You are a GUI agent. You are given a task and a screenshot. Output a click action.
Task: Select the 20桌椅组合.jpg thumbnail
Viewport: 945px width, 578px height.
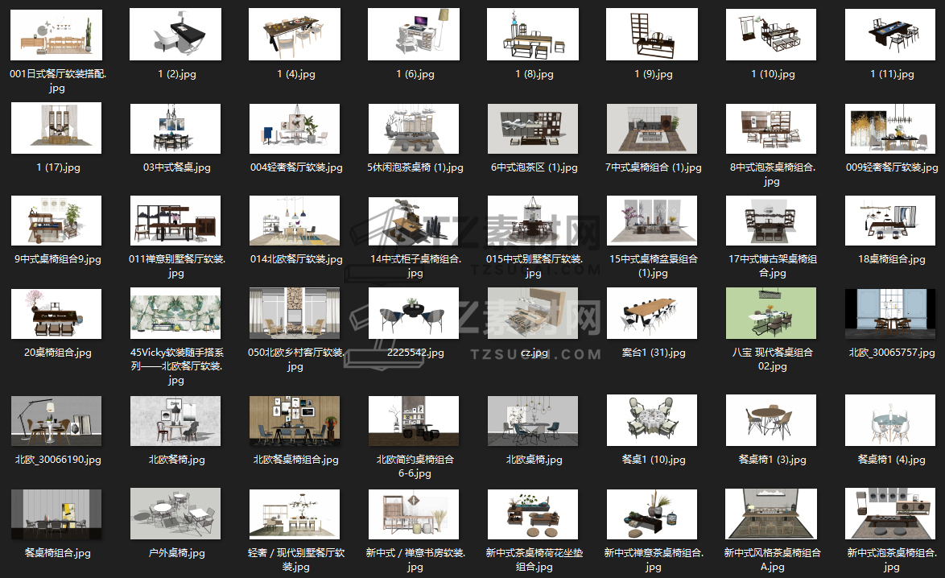point(56,313)
